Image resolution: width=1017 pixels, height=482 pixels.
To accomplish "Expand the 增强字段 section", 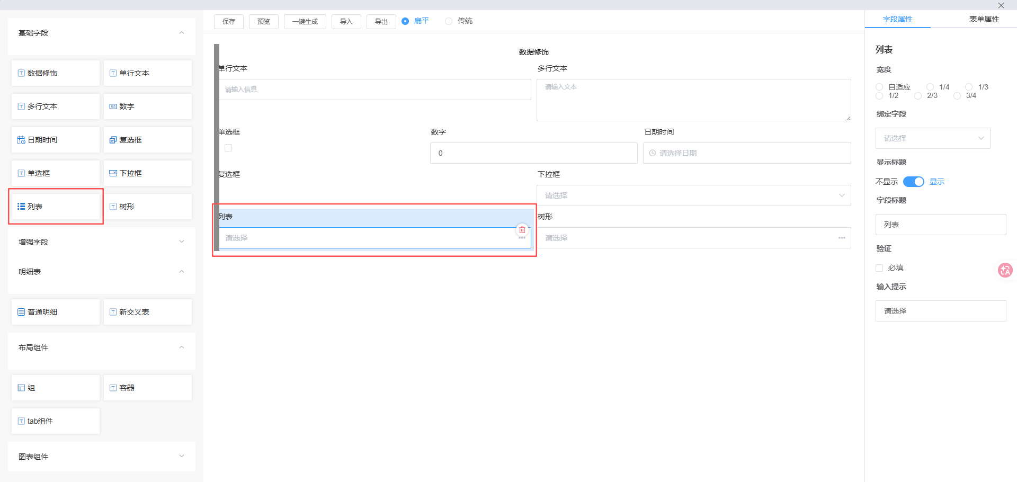I will pyautogui.click(x=182, y=242).
